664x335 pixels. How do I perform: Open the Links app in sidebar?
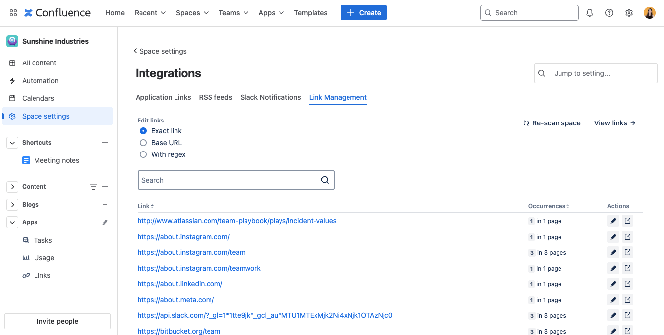click(x=42, y=275)
